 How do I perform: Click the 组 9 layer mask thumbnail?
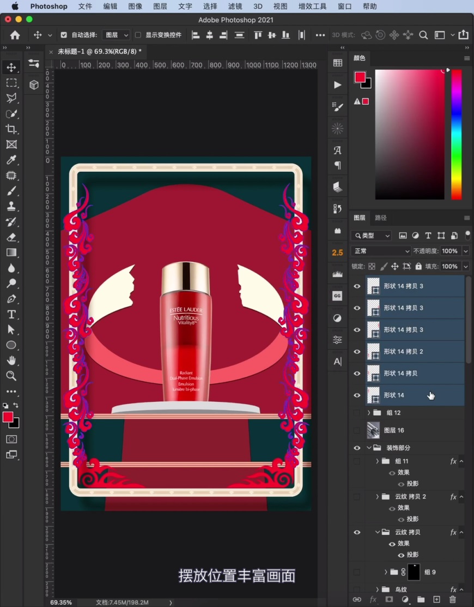[x=414, y=572]
